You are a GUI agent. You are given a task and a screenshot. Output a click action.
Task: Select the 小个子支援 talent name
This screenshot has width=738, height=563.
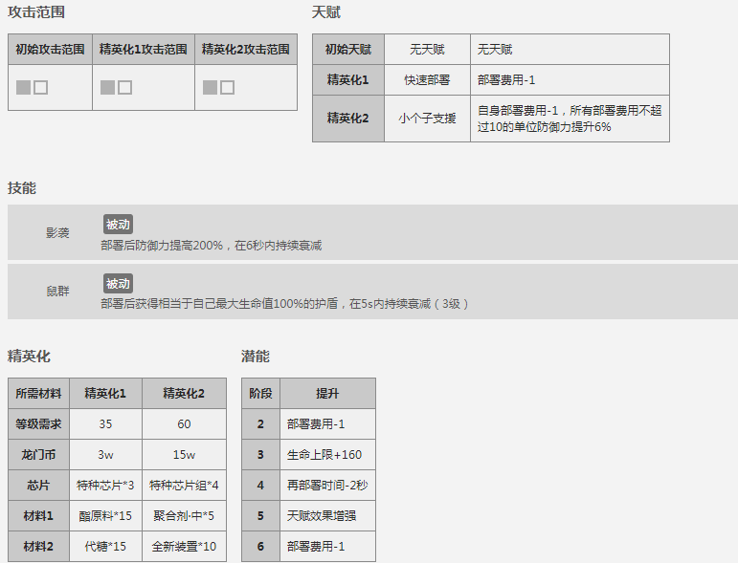tap(427, 119)
